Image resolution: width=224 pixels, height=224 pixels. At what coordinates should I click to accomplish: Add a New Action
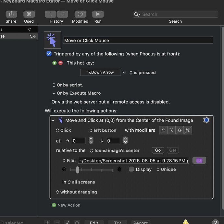click(x=66, y=205)
